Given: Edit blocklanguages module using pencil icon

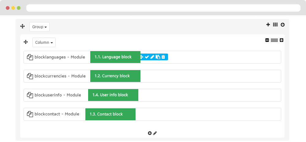Looking at the screenshot, I should [152, 57].
